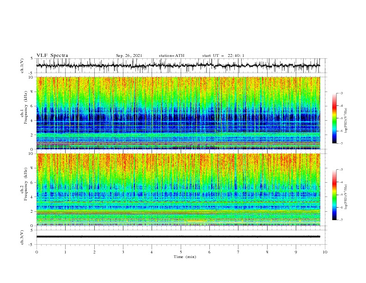Click time axis tick label '4'
This screenshot has width=366, height=283.
coord(152,252)
